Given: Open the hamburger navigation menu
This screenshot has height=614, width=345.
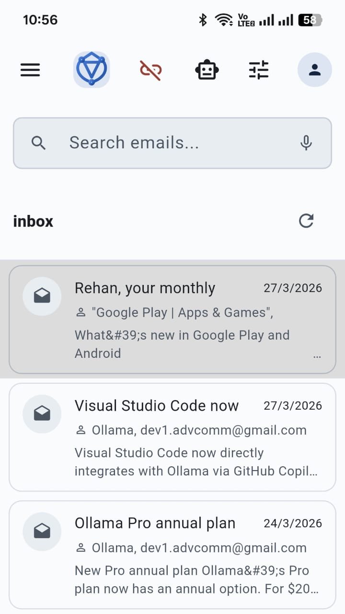Looking at the screenshot, I should [x=30, y=70].
